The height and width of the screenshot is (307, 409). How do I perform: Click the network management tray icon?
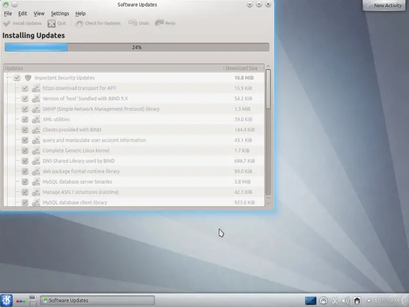(x=357, y=301)
